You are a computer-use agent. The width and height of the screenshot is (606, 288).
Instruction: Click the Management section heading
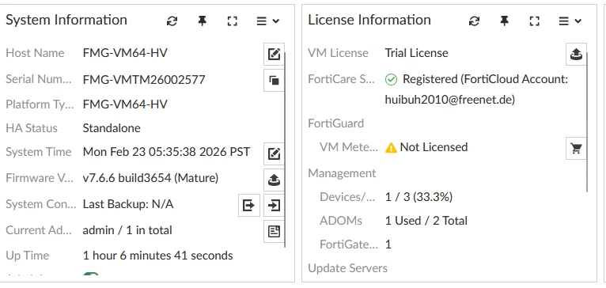[x=342, y=173]
